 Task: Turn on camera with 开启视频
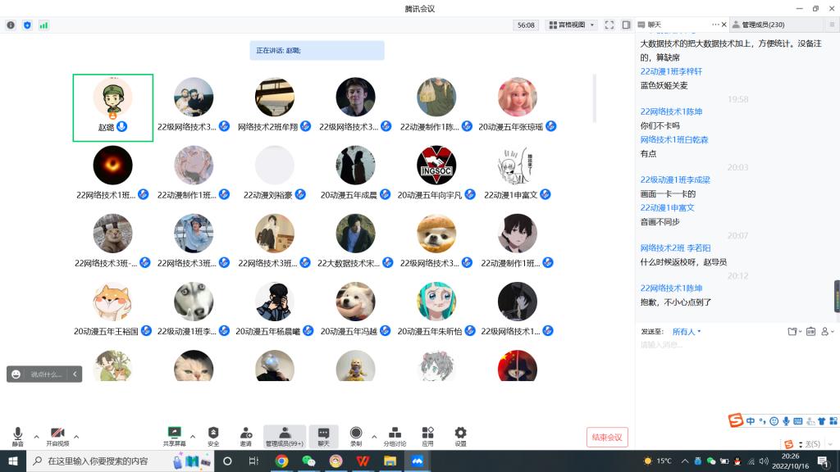(x=57, y=435)
